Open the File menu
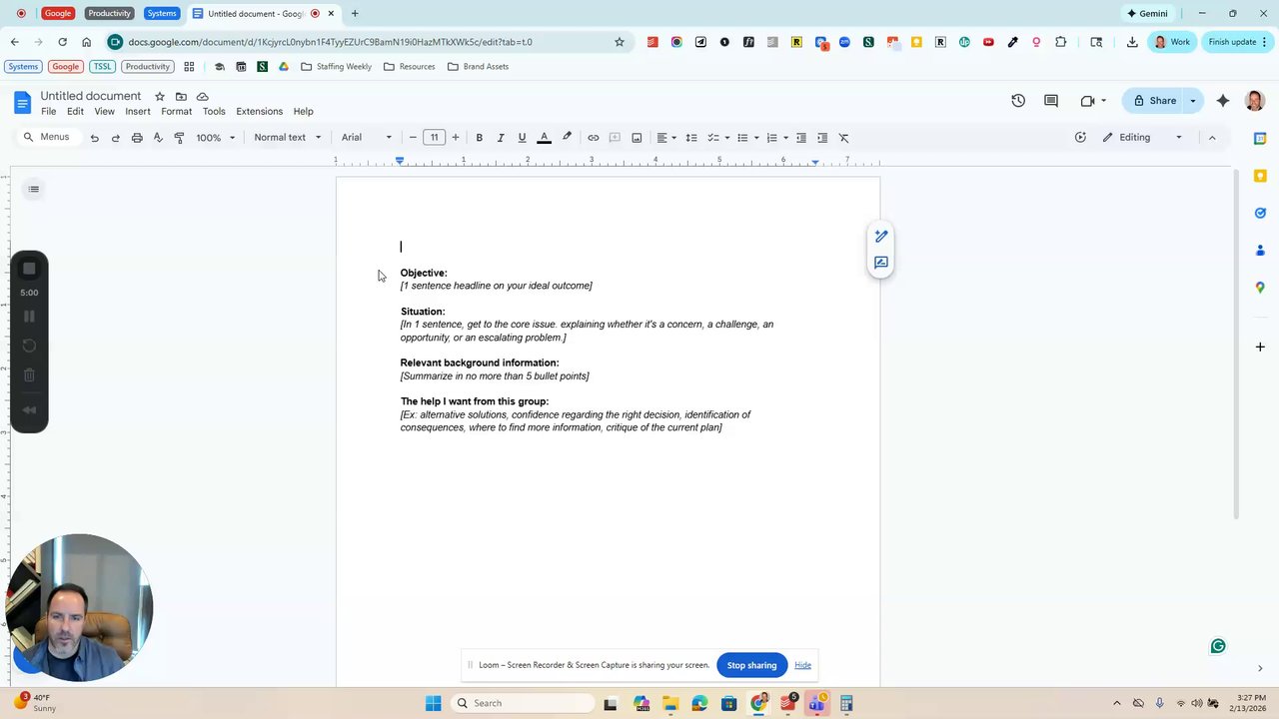1279x719 pixels. (48, 112)
